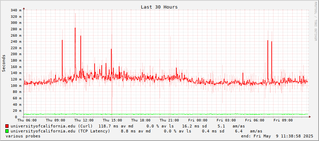This screenshot has width=319, height=141.
Task: Click the 'Thu 09:00' x-axis label
Action: coord(55,120)
